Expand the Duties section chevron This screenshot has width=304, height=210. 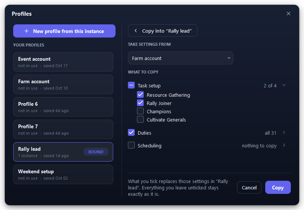tap(284, 132)
